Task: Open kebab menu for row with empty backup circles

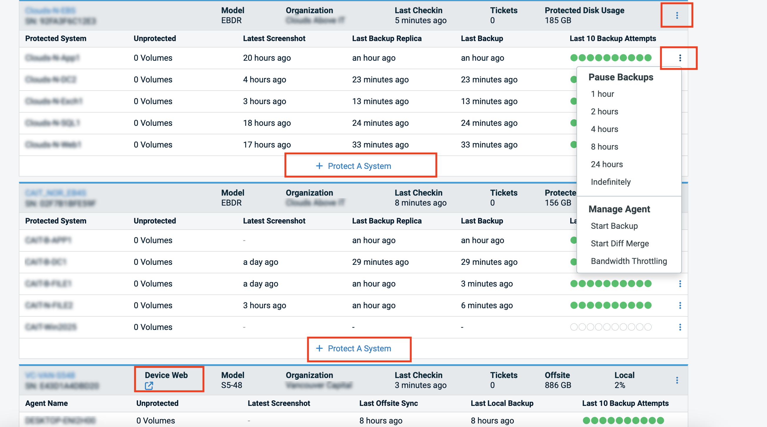Action: pyautogui.click(x=680, y=327)
